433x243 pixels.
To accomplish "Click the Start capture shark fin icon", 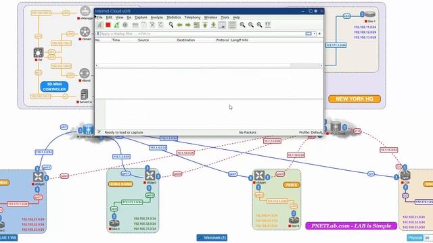I will pyautogui.click(x=99, y=25).
